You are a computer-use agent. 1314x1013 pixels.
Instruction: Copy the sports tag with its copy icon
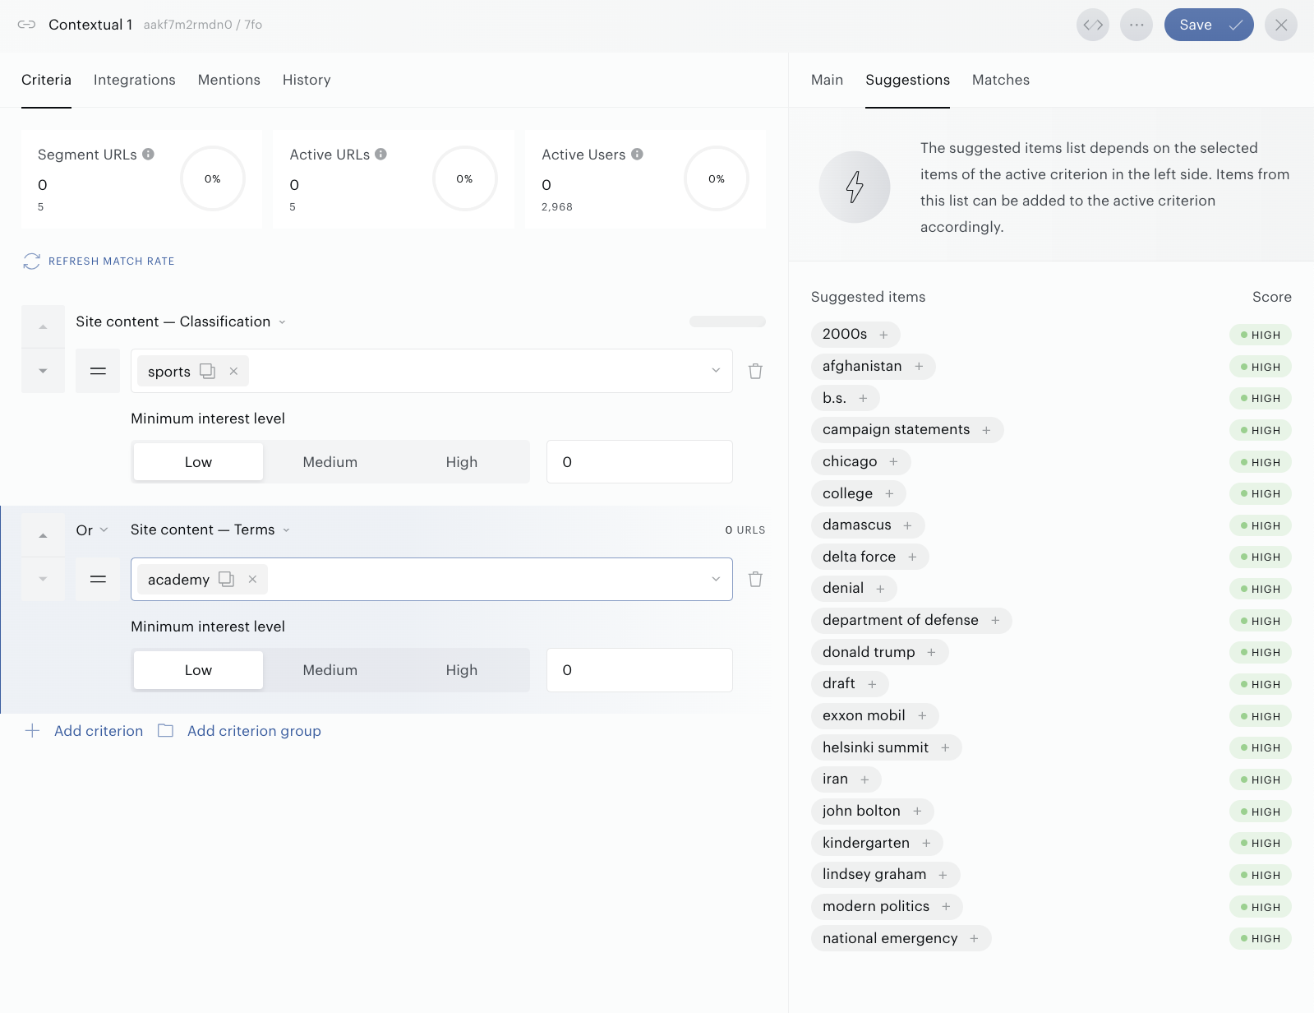[208, 372]
